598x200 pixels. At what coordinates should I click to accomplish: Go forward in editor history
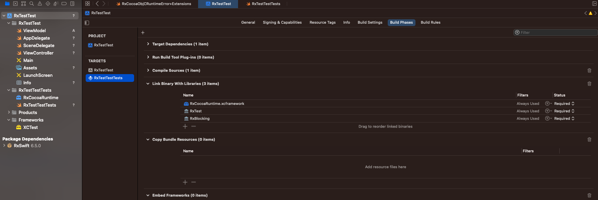click(104, 4)
